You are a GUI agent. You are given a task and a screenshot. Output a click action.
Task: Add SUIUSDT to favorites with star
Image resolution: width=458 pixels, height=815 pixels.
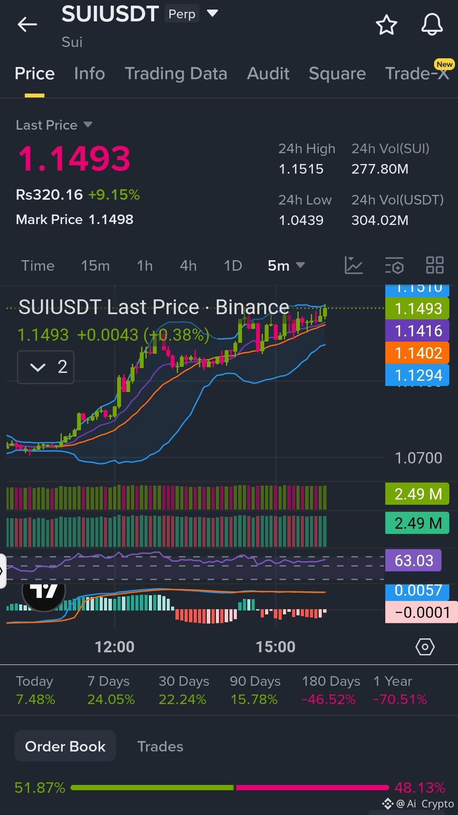click(386, 24)
